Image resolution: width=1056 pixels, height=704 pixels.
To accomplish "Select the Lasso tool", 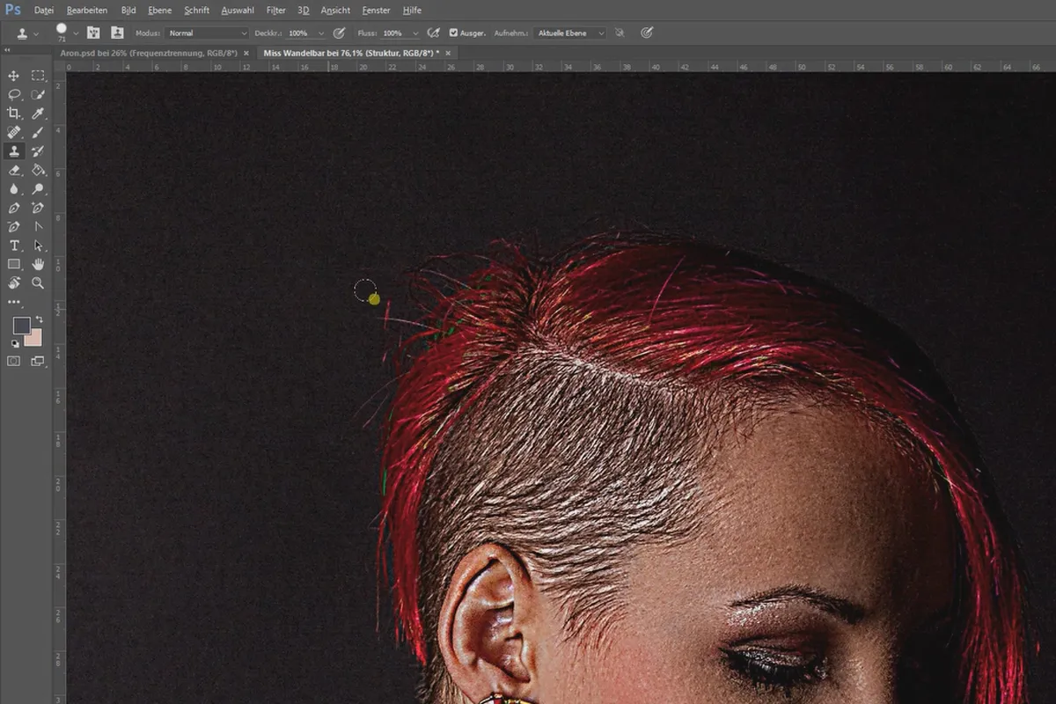I will (14, 94).
